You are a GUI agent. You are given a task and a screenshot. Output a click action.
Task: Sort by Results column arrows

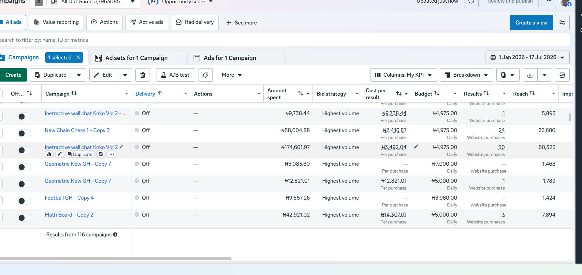pyautogui.click(x=486, y=93)
